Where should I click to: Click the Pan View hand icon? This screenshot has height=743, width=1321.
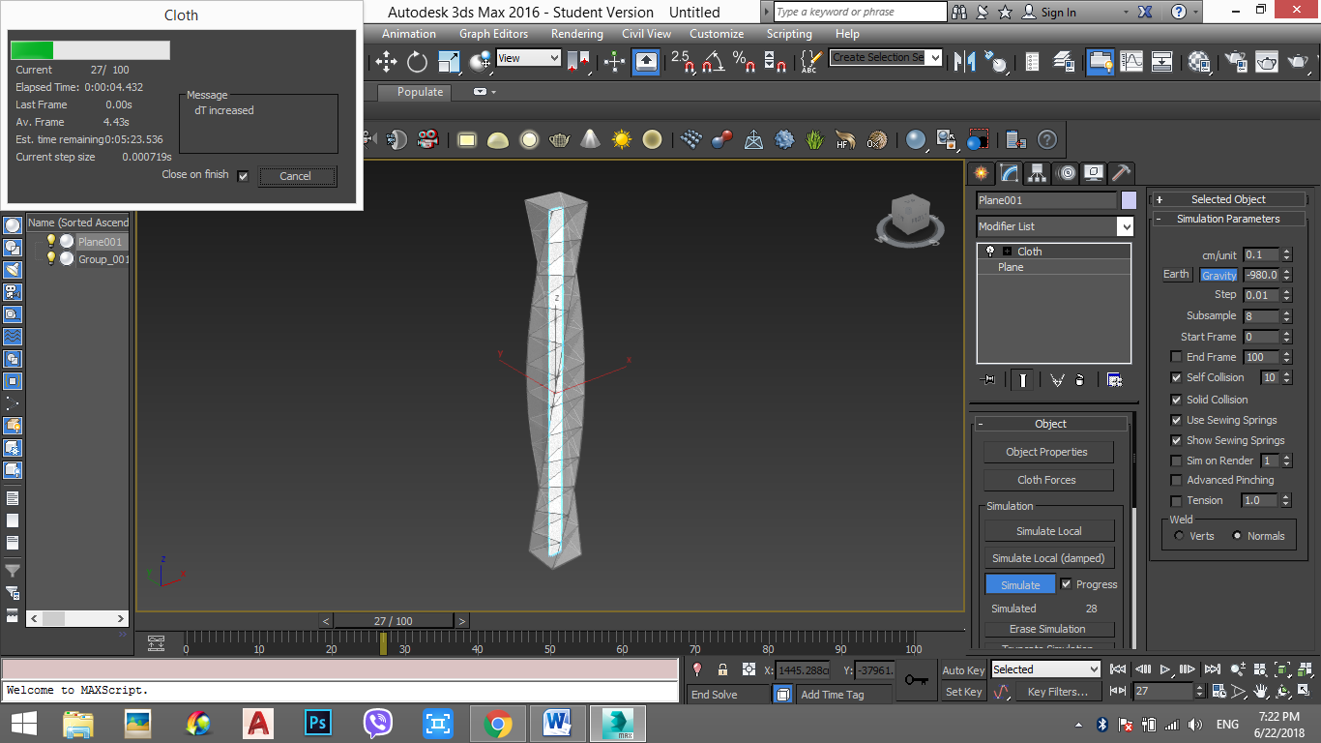tap(1262, 692)
